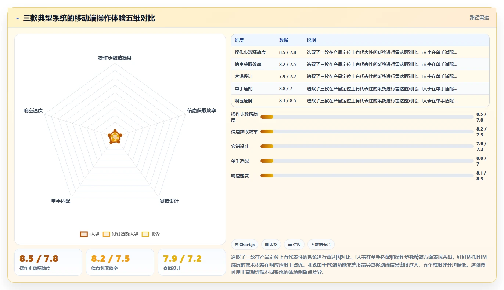The image size is (504, 290).
Task: Toggle the 北森 legend series
Action: pyautogui.click(x=151, y=234)
